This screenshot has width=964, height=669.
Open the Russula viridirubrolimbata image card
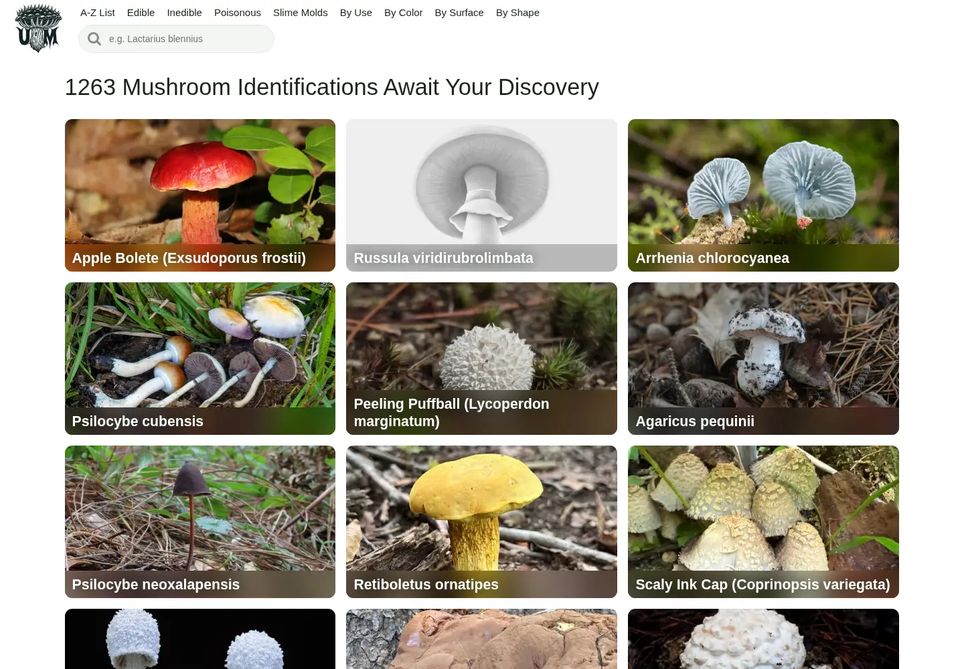point(481,195)
